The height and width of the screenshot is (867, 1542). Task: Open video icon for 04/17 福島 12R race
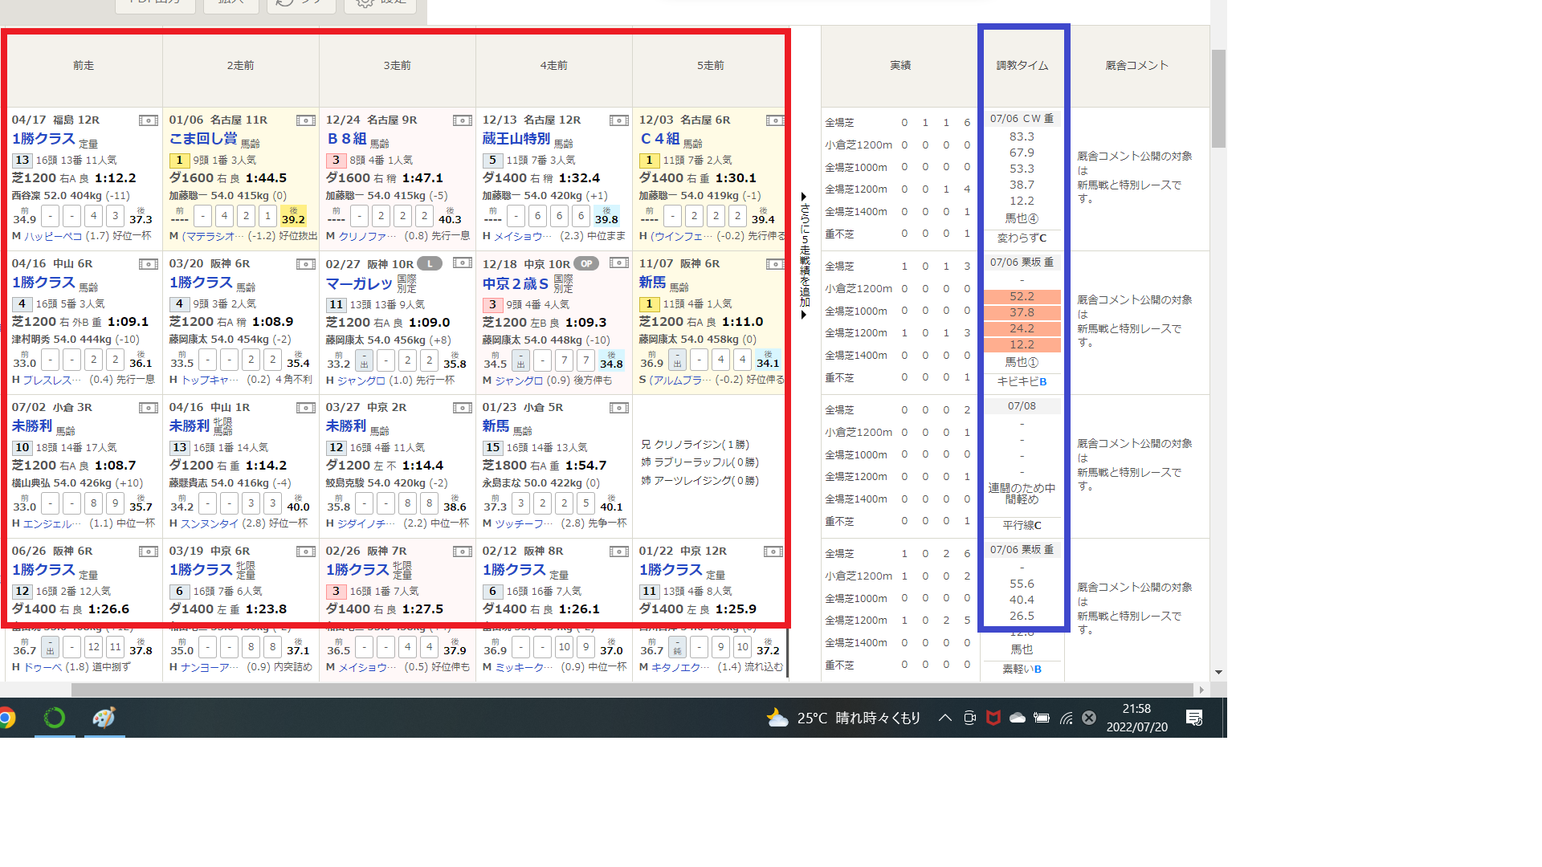pyautogui.click(x=149, y=120)
